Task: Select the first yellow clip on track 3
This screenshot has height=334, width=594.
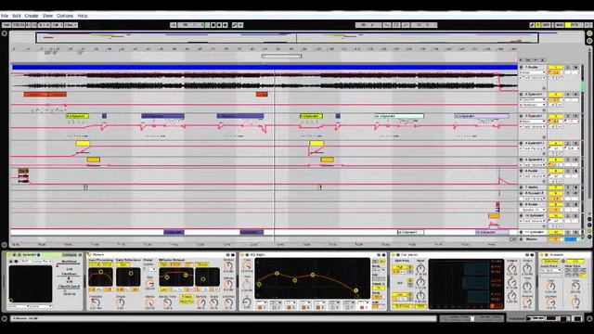Action: pyautogui.click(x=78, y=116)
